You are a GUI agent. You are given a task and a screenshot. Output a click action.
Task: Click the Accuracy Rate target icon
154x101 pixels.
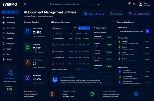tap(28, 78)
